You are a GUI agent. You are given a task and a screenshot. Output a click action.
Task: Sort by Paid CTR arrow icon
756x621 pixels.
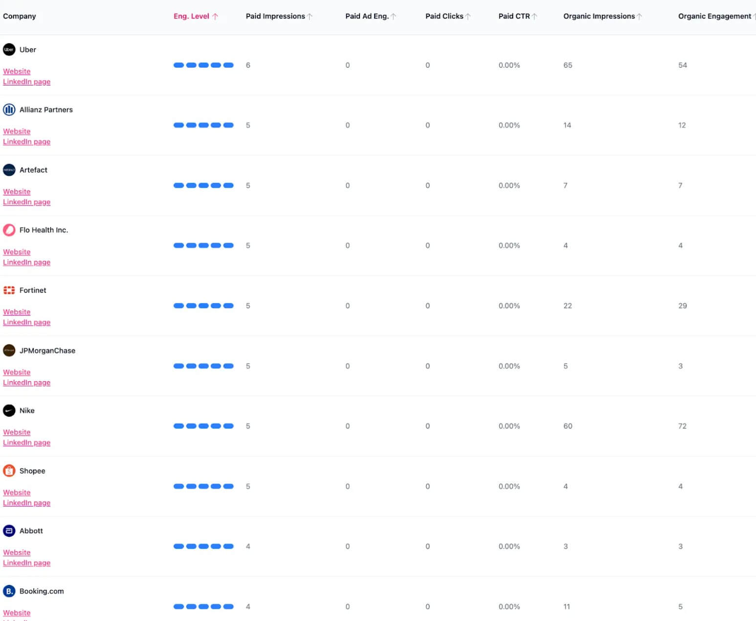pos(534,16)
